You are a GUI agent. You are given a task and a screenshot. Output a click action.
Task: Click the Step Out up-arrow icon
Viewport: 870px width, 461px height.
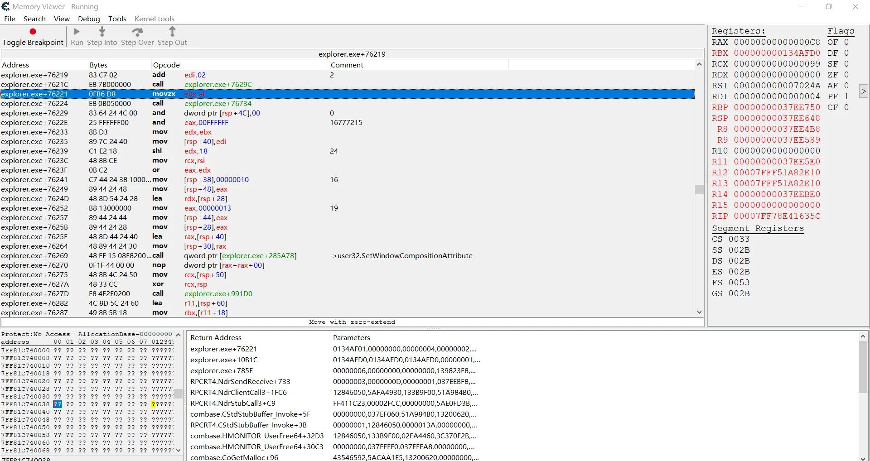pyautogui.click(x=172, y=32)
